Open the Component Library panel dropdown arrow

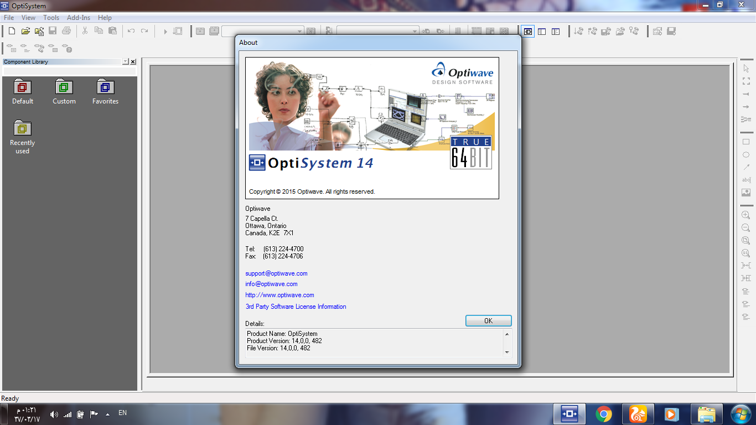tap(126, 62)
